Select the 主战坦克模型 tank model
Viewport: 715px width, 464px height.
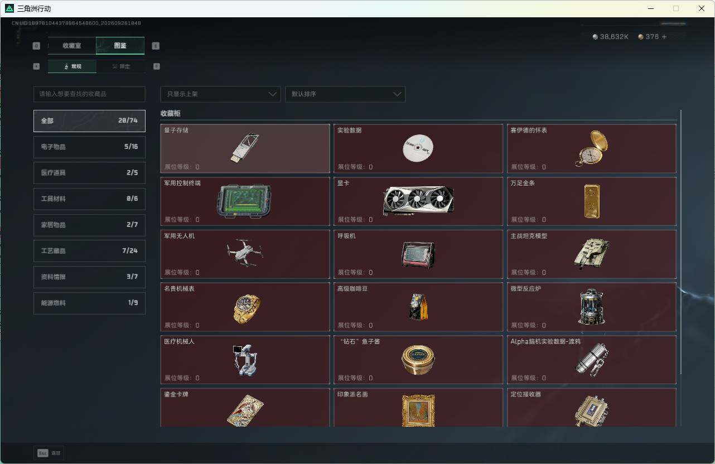coord(592,254)
